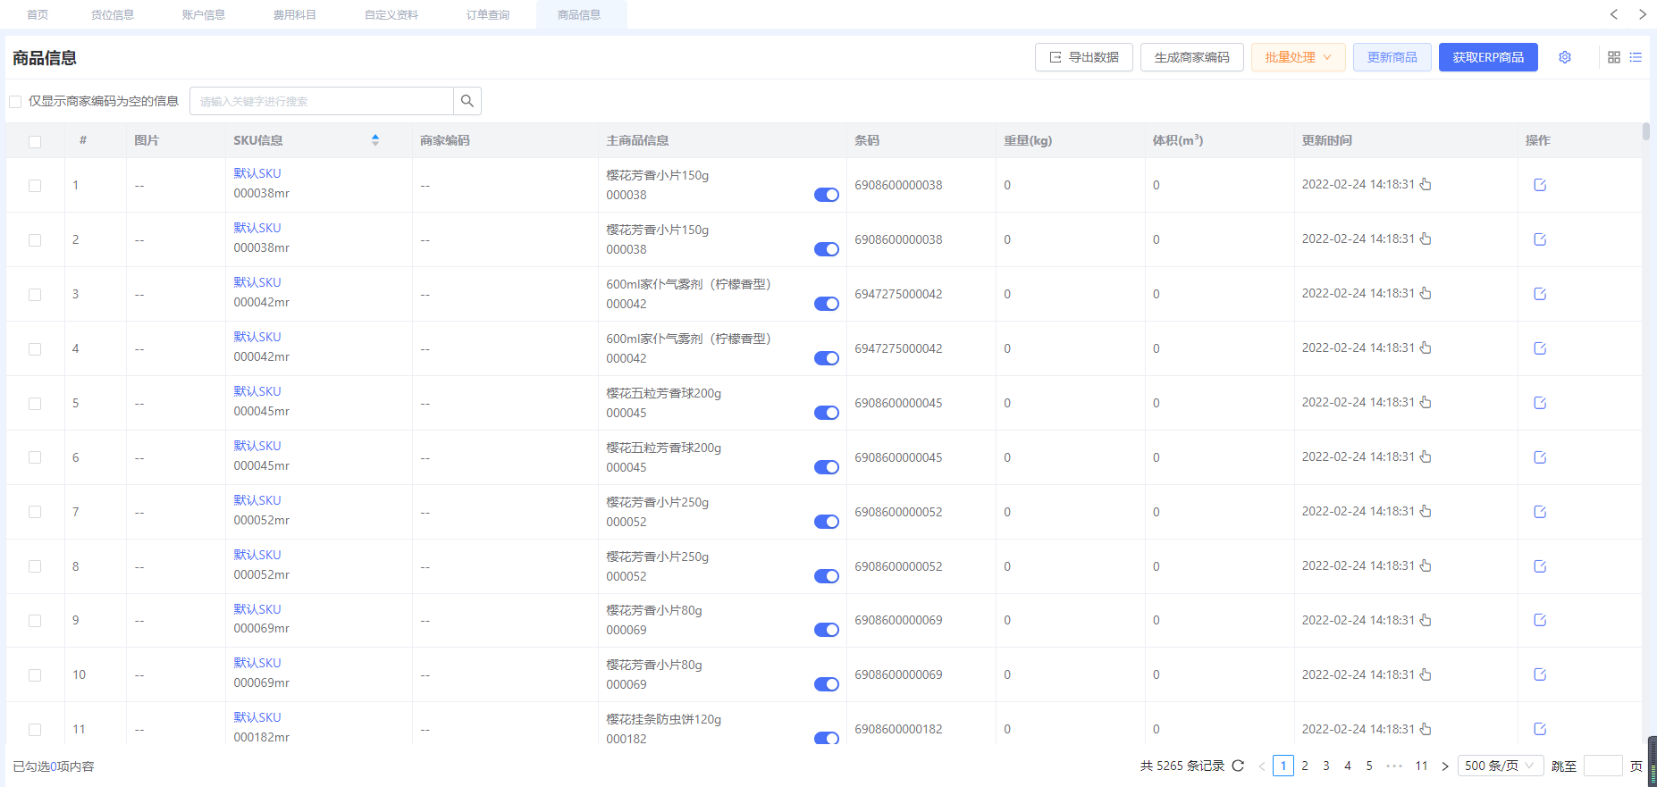This screenshot has width=1657, height=787.
Task: Open the edit icon for row 7
Action: 1540,512
